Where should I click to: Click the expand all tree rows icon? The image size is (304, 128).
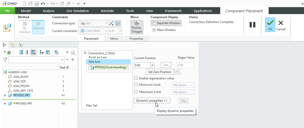click(x=21, y=52)
